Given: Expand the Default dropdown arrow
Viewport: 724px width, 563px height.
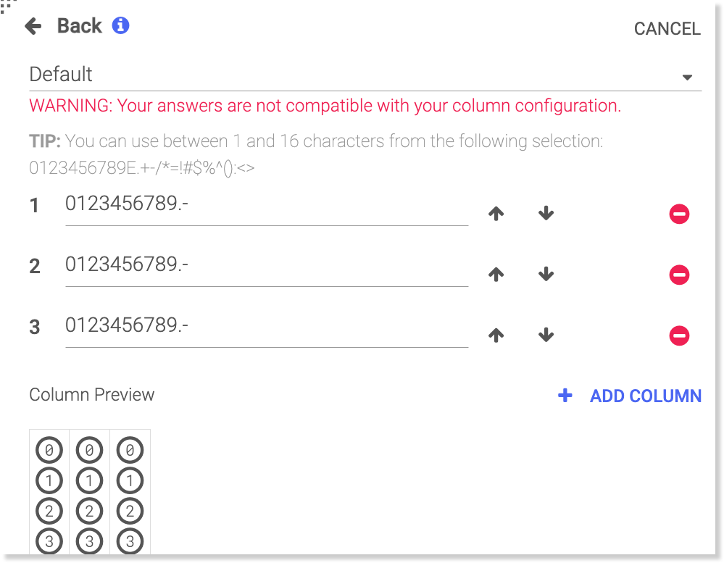Looking at the screenshot, I should coord(687,78).
